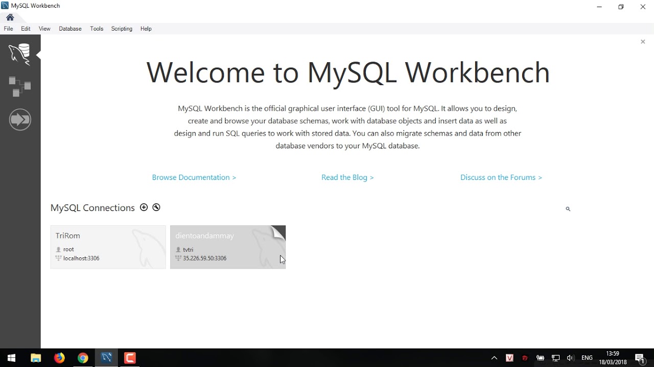Click MySQL Workbench taskbar icon
The image size is (654, 367).
click(106, 358)
